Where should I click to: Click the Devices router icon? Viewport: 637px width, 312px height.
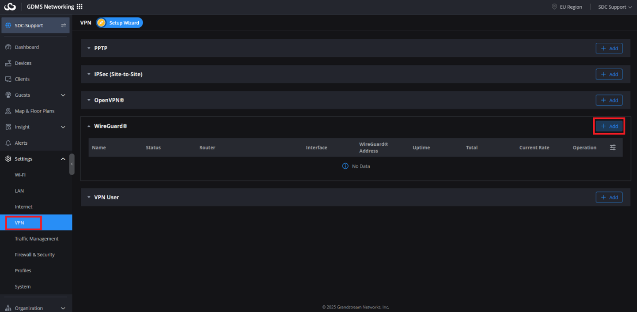point(8,63)
